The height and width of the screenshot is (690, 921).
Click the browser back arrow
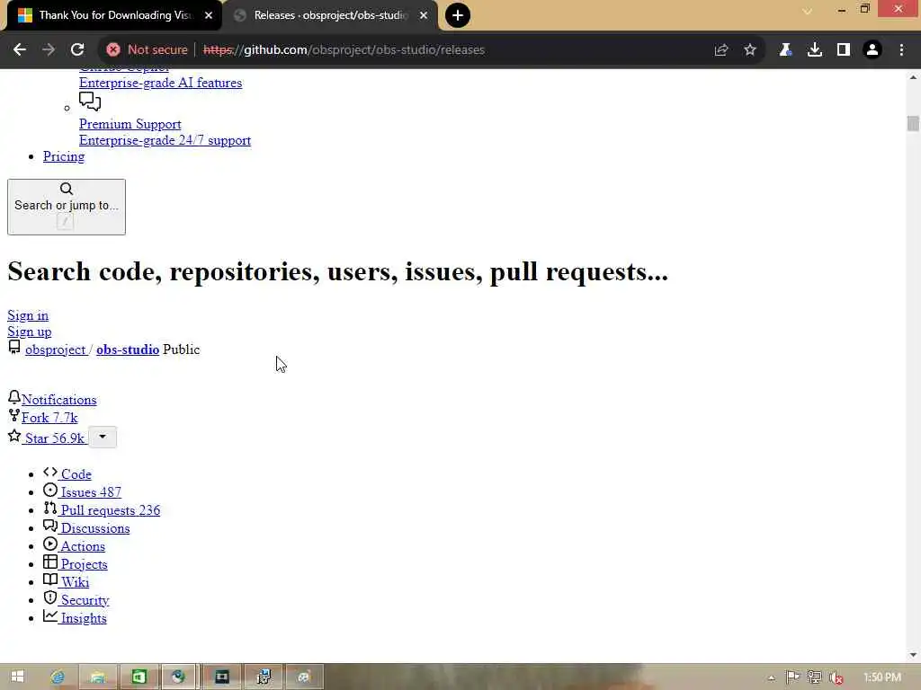click(20, 50)
